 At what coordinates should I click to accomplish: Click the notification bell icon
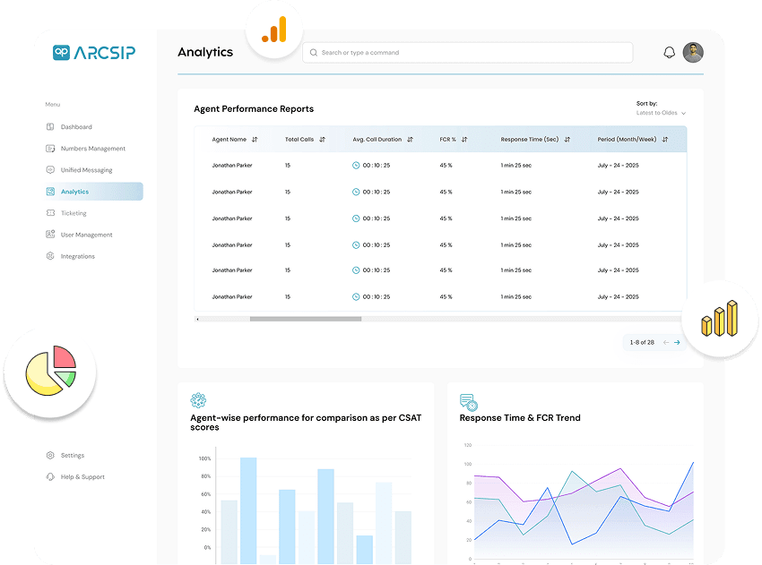(669, 53)
